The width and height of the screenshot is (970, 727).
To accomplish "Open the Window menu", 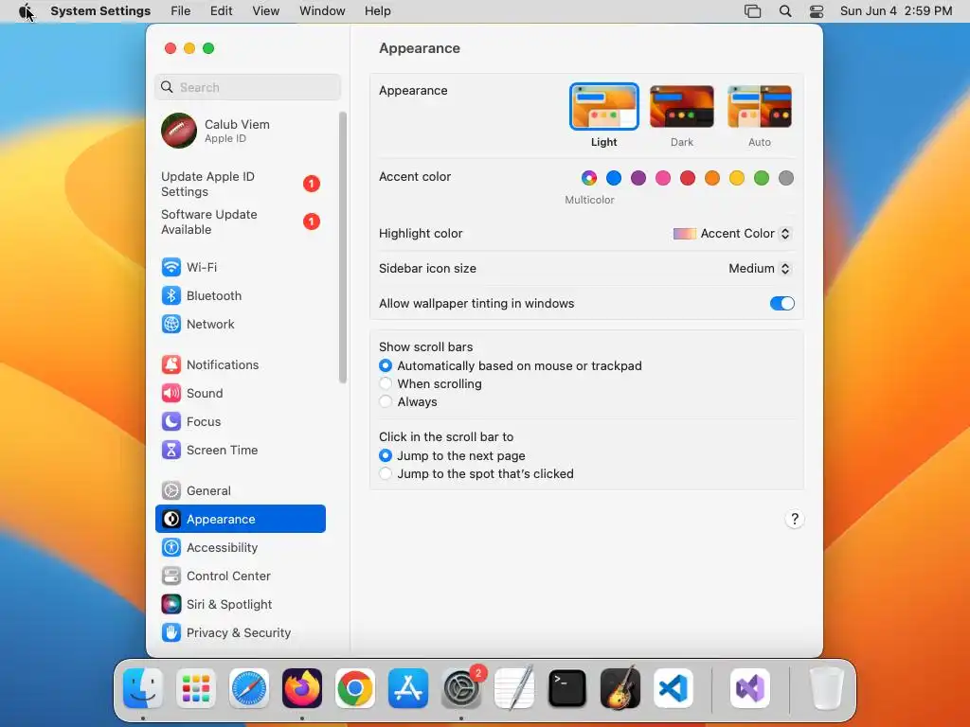I will pyautogui.click(x=322, y=11).
